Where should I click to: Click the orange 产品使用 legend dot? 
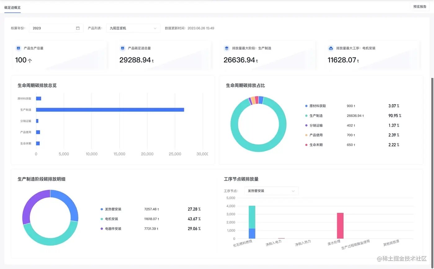point(306,135)
